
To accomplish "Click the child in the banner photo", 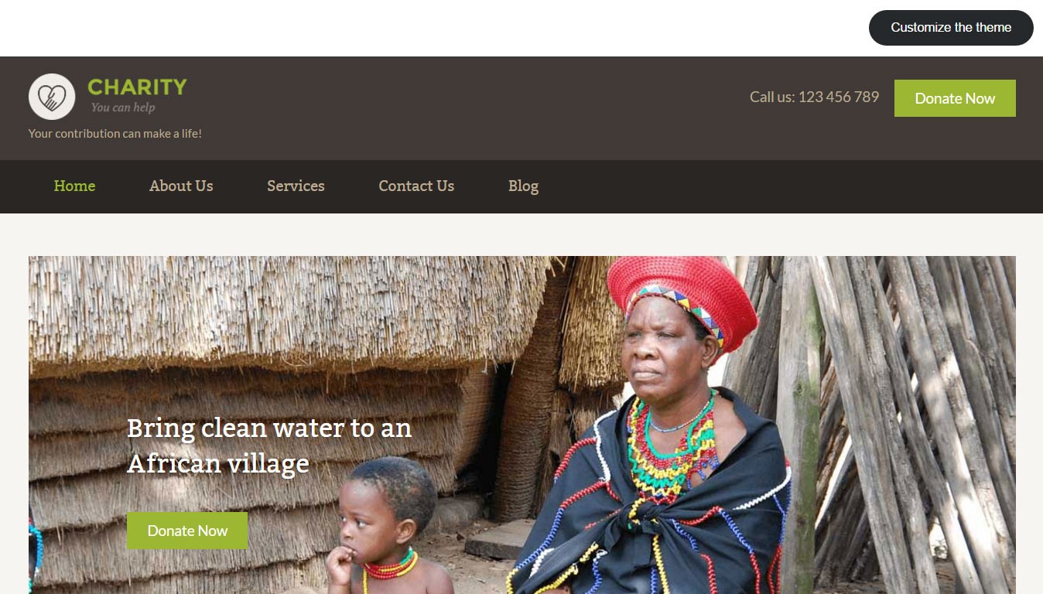I will point(385,526).
